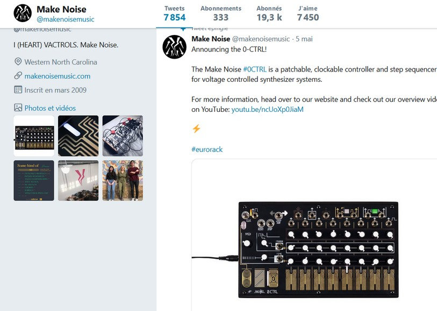437x311 pixels.
Task: Select the J'aime likes tab
Action: (307, 13)
